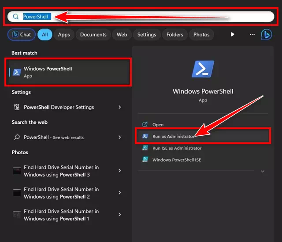Select the Documents filter tab
This screenshot has height=242, width=282.
(x=93, y=34)
